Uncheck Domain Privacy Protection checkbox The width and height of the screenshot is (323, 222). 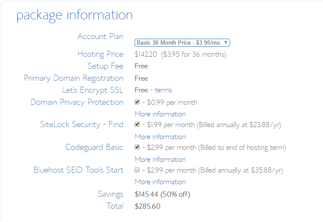point(137,102)
